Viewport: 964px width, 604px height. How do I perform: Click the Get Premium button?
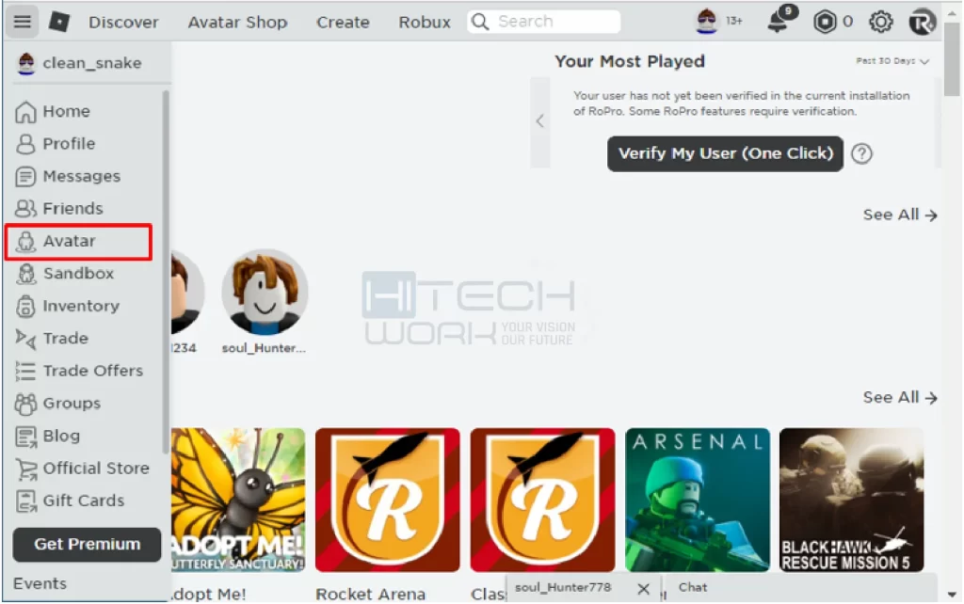tap(87, 545)
